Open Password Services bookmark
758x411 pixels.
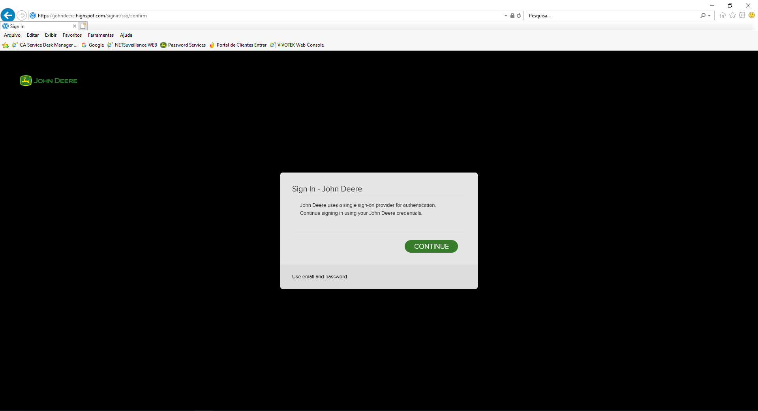click(183, 45)
